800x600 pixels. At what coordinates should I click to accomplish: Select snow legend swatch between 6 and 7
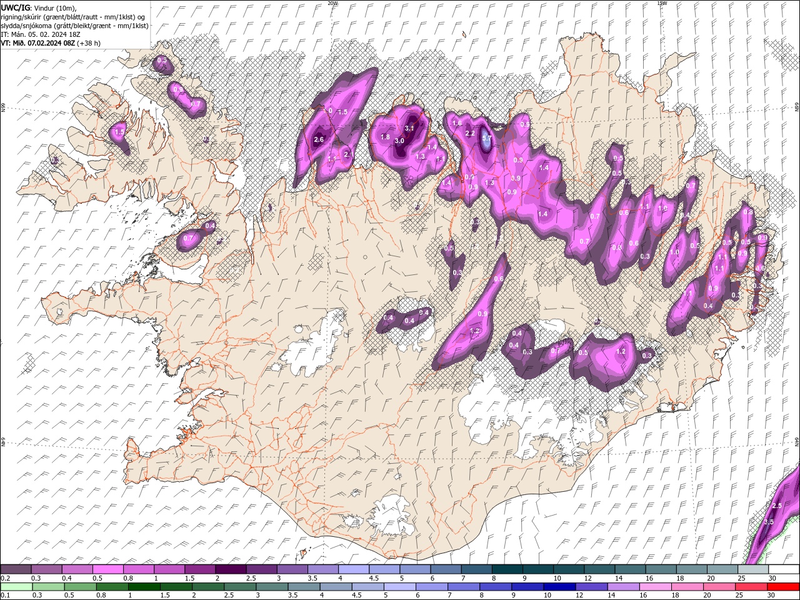pyautogui.click(x=446, y=569)
